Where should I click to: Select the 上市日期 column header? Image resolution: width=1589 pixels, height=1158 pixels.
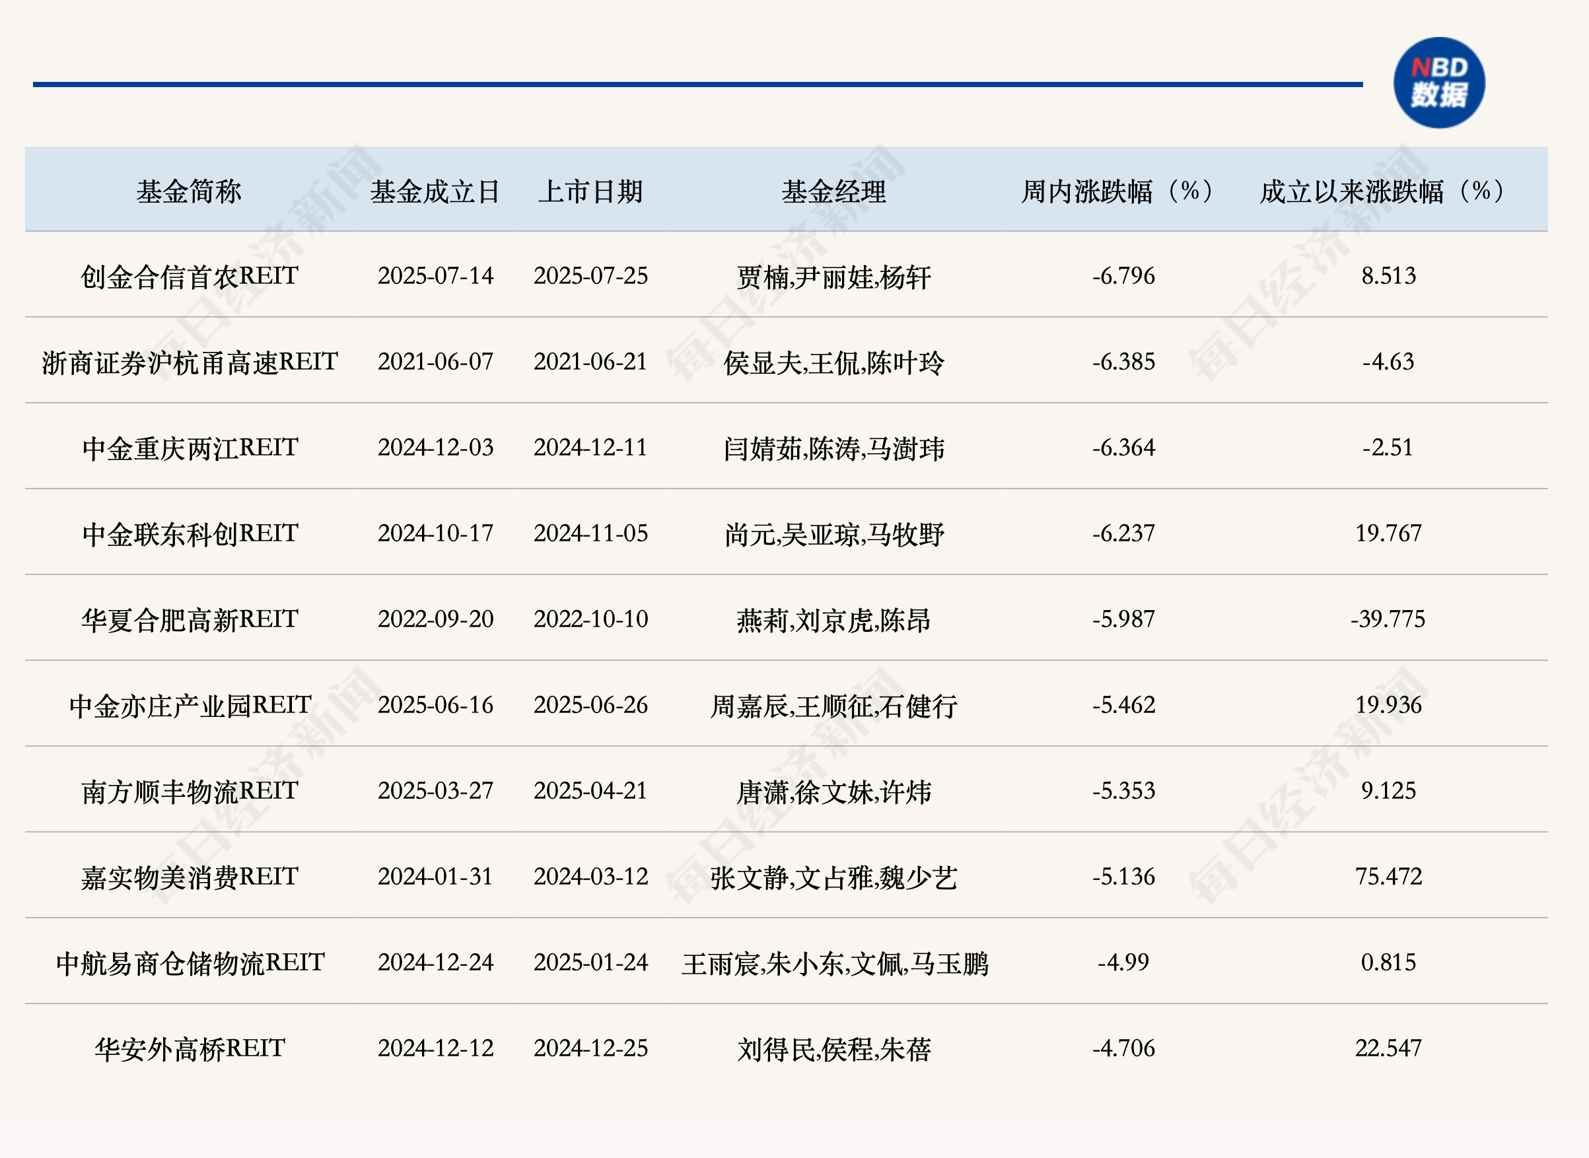[590, 191]
